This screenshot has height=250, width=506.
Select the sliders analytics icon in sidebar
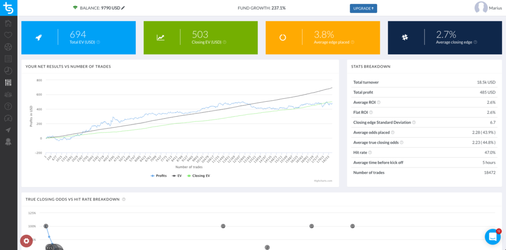9,82
